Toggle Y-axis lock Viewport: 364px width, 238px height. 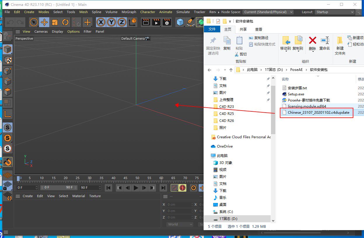[x=111, y=22]
